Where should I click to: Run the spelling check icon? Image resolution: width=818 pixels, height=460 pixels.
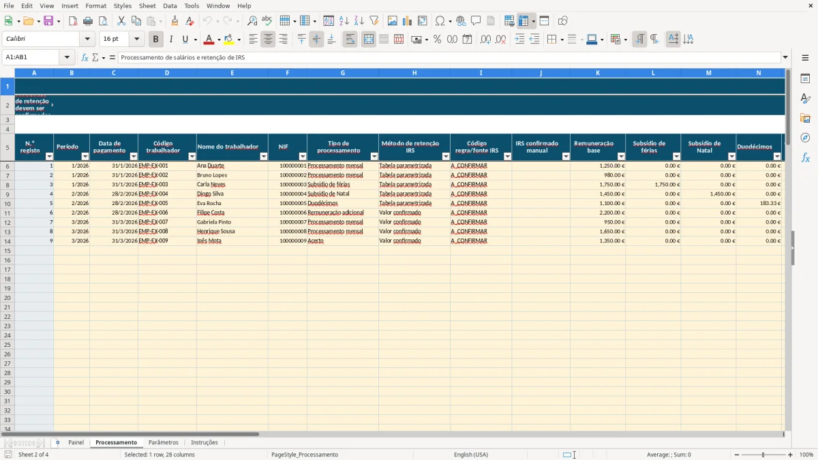point(267,21)
